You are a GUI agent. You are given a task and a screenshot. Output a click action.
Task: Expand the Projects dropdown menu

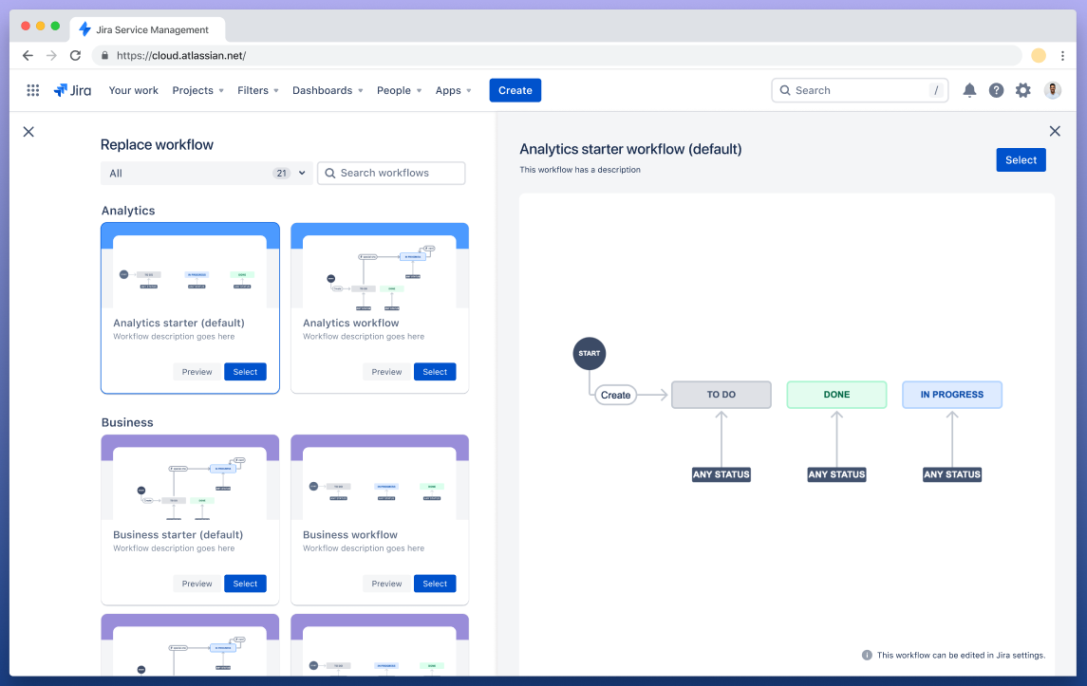pyautogui.click(x=197, y=90)
